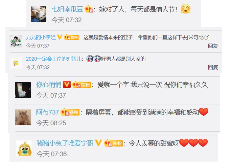
Task: Click the 铁粉 level 4 badge beside 允允的小宇姐
Action: (71, 37)
